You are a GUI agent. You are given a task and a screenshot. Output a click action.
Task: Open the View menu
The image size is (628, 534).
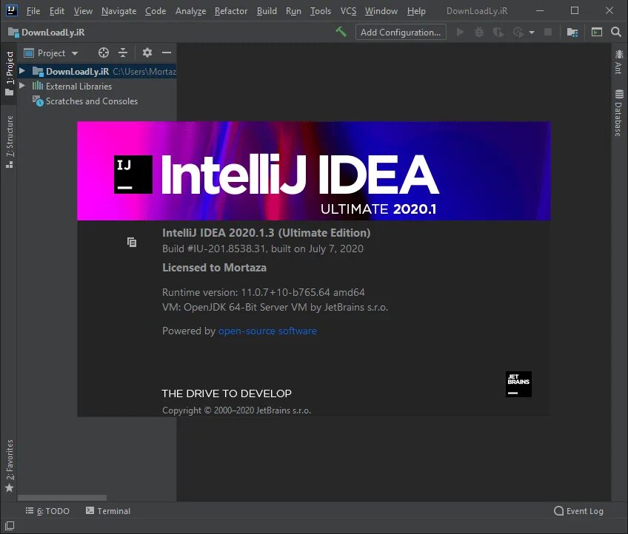tap(83, 11)
